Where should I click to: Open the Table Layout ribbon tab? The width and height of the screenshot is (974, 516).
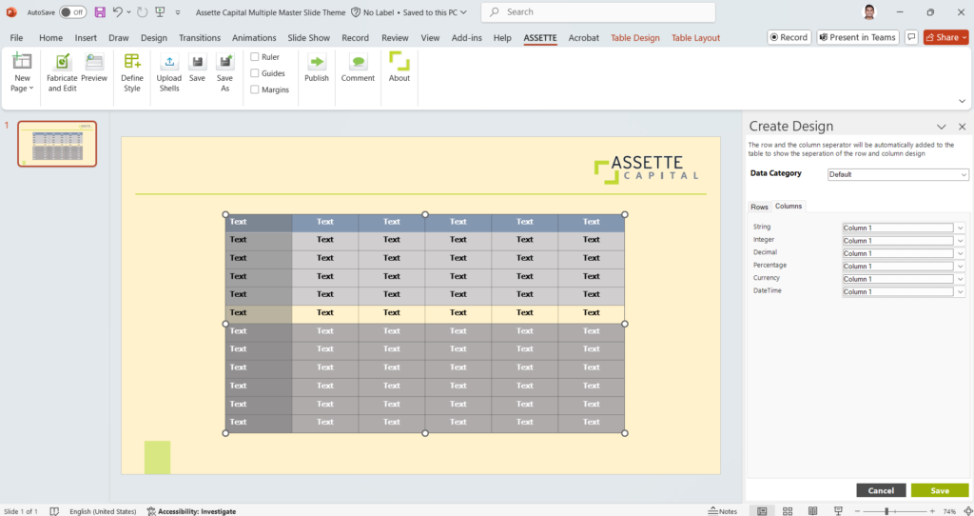[x=695, y=37]
